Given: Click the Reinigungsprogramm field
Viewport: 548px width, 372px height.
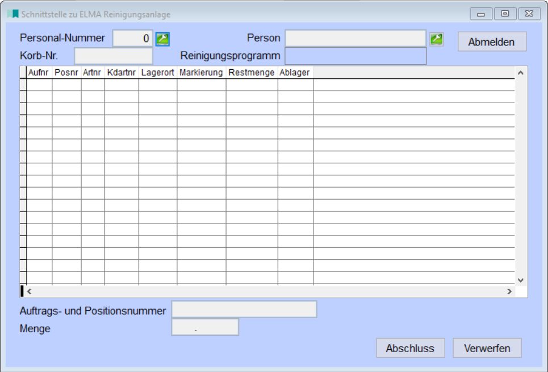Looking at the screenshot, I should pyautogui.click(x=355, y=56).
